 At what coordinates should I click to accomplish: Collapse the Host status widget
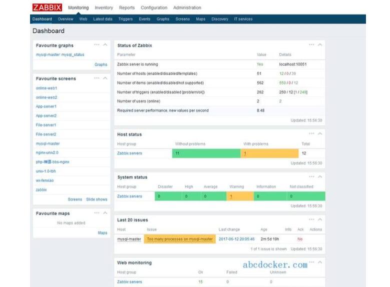(x=320, y=133)
